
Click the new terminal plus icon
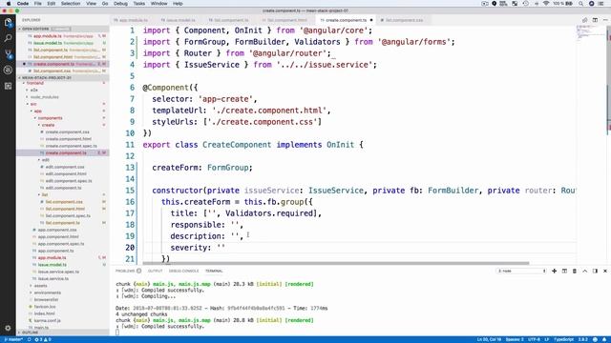554,271
